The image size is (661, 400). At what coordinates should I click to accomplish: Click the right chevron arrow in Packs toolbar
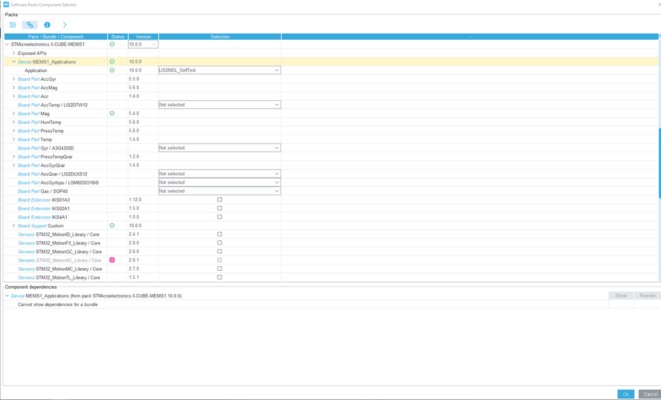[x=64, y=25]
